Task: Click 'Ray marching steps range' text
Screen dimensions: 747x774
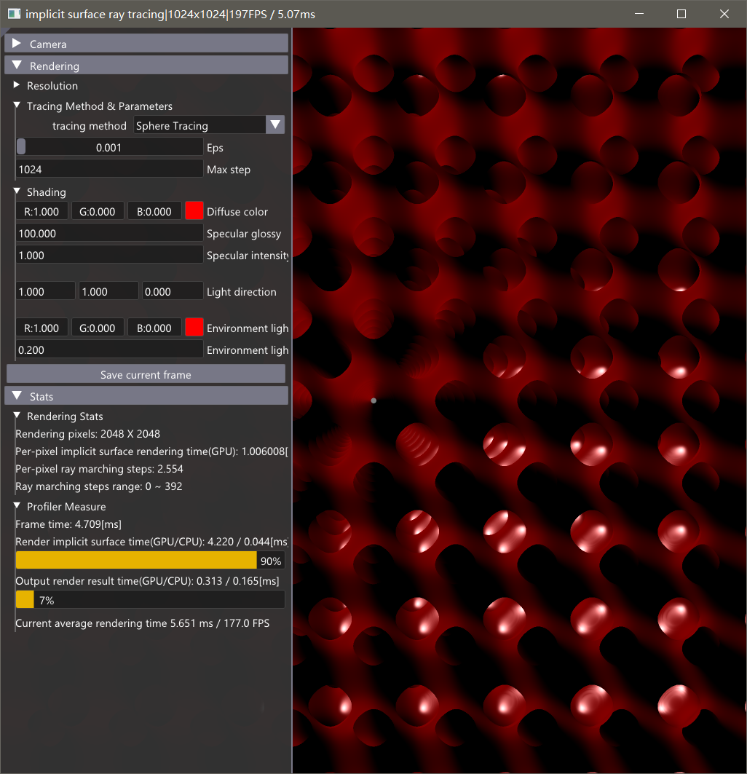Action: click(99, 486)
